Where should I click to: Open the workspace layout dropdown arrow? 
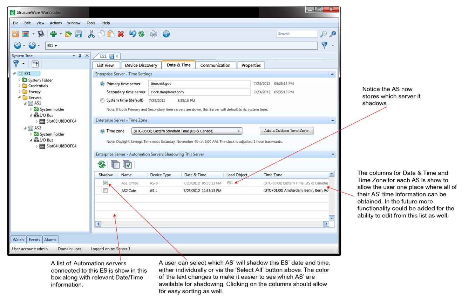point(33,34)
